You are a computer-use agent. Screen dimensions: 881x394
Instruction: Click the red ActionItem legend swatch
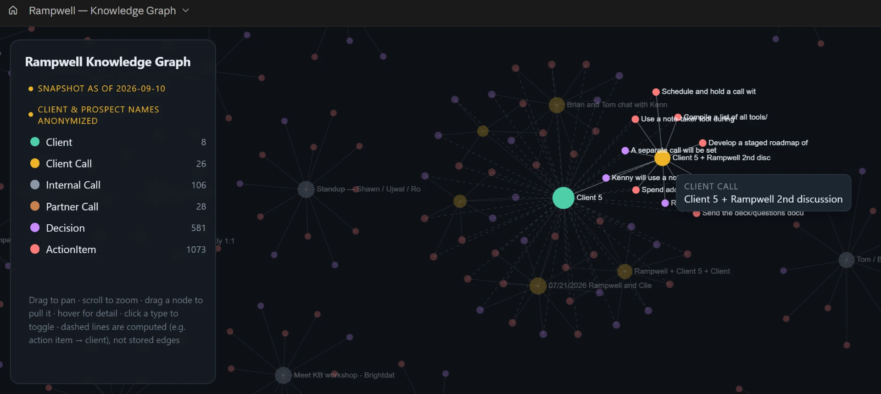click(x=35, y=249)
